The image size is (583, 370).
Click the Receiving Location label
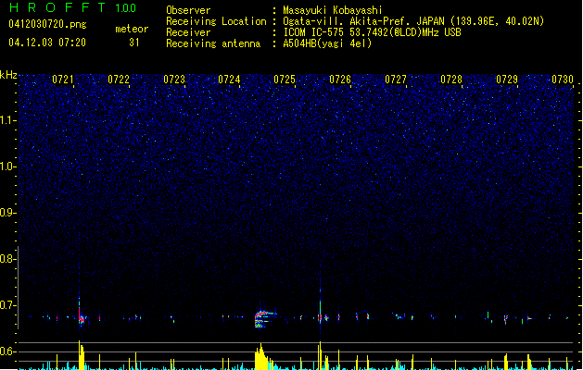[x=216, y=21]
